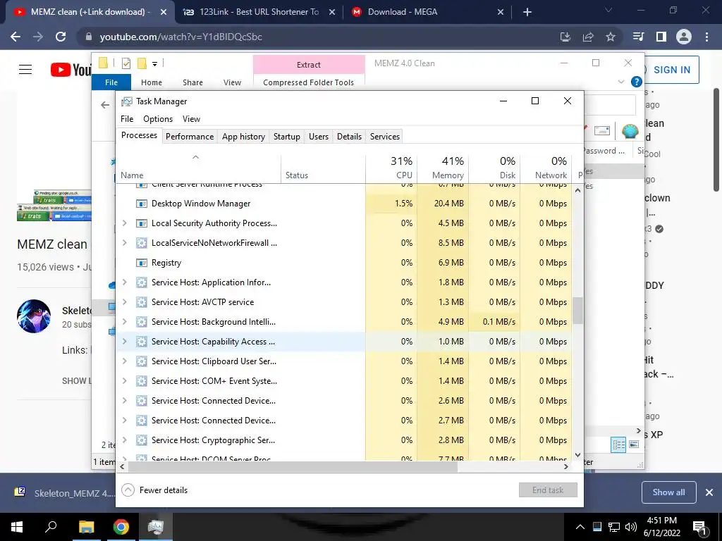
Task: Open Chrome profile avatar
Action: pyautogui.click(x=684, y=37)
